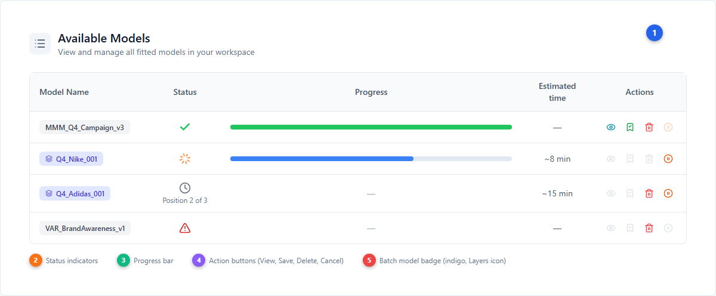Click the eye icon in VAR_BrandAwareness_v1 row

pos(611,228)
